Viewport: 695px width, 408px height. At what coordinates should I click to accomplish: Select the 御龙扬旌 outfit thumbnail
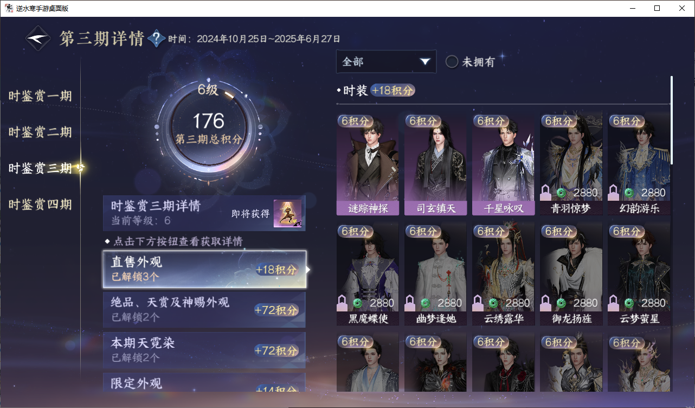[x=571, y=274]
